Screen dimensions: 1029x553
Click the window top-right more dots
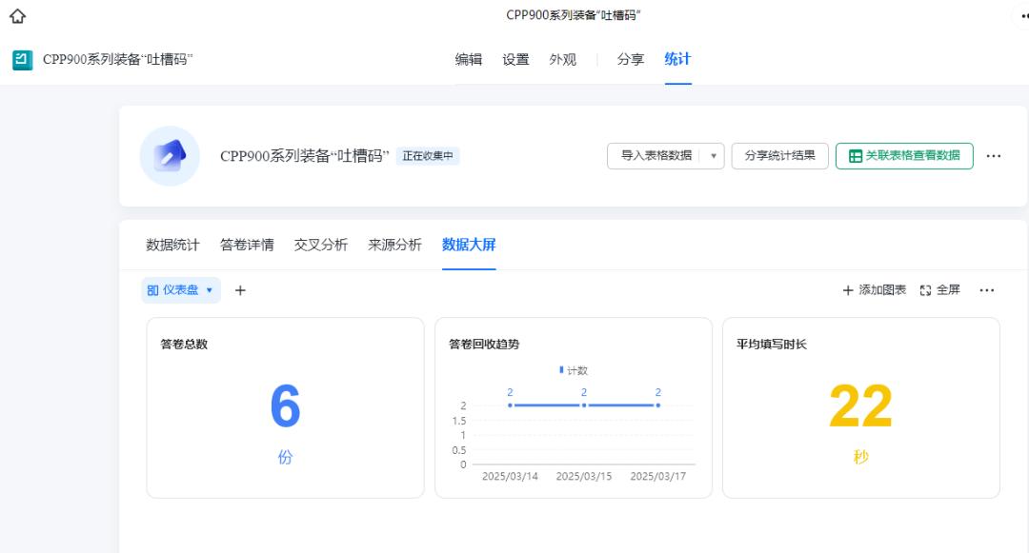tap(1020, 16)
